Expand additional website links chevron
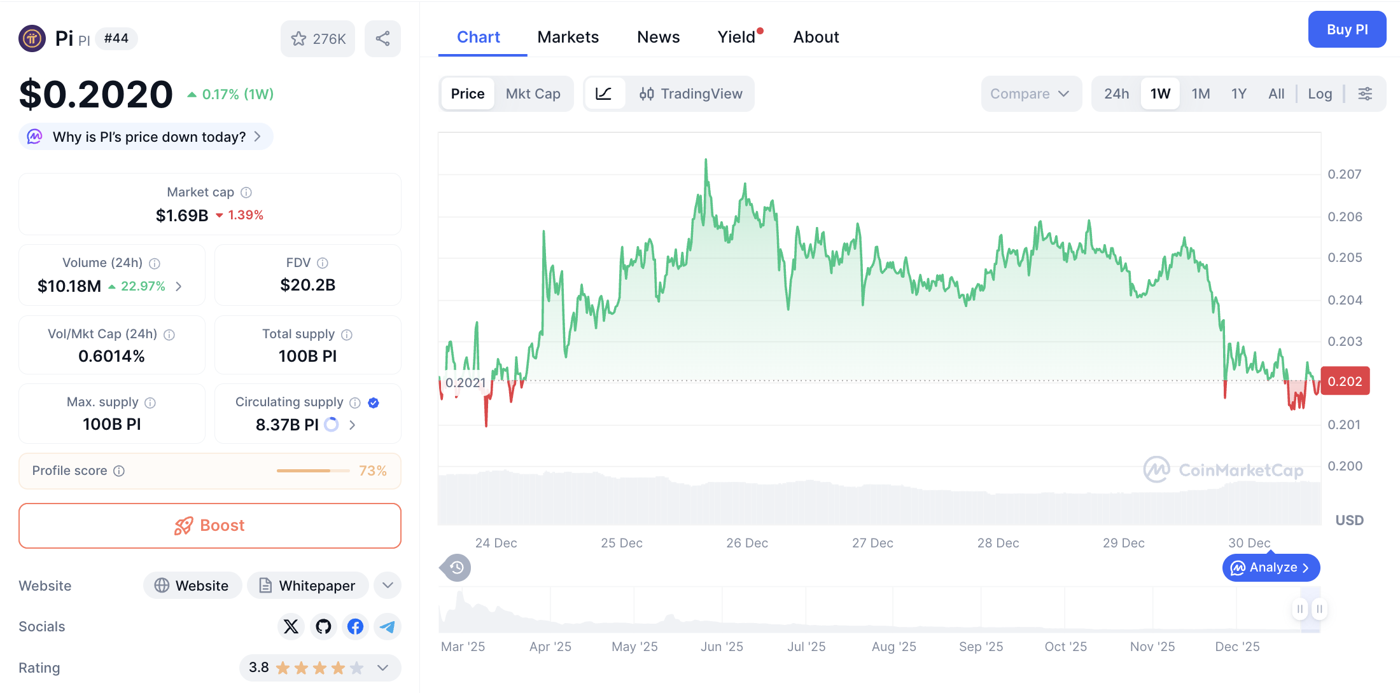This screenshot has height=693, width=1400. [x=387, y=585]
